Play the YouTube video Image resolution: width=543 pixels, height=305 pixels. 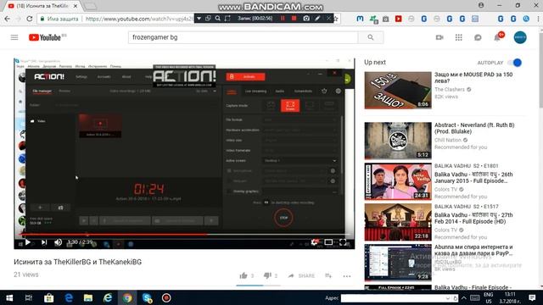point(28,242)
